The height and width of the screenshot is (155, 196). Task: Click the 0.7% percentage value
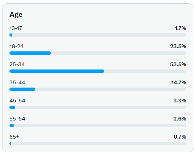pos(180,137)
